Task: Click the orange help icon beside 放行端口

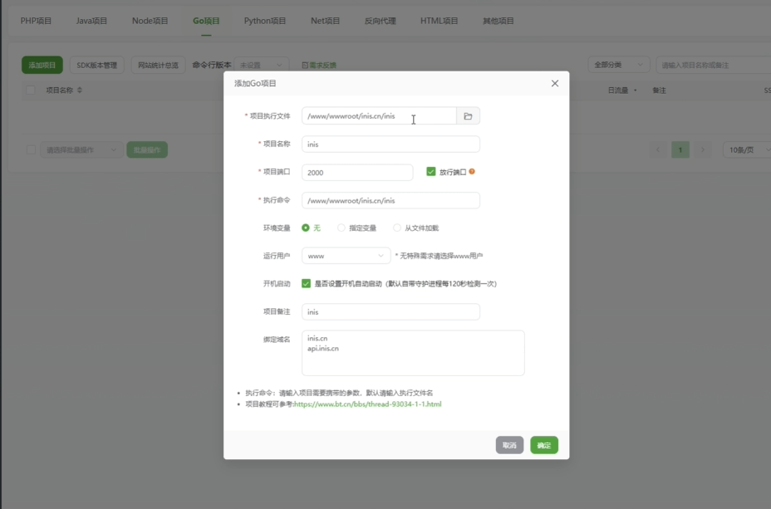Action: [x=472, y=172]
